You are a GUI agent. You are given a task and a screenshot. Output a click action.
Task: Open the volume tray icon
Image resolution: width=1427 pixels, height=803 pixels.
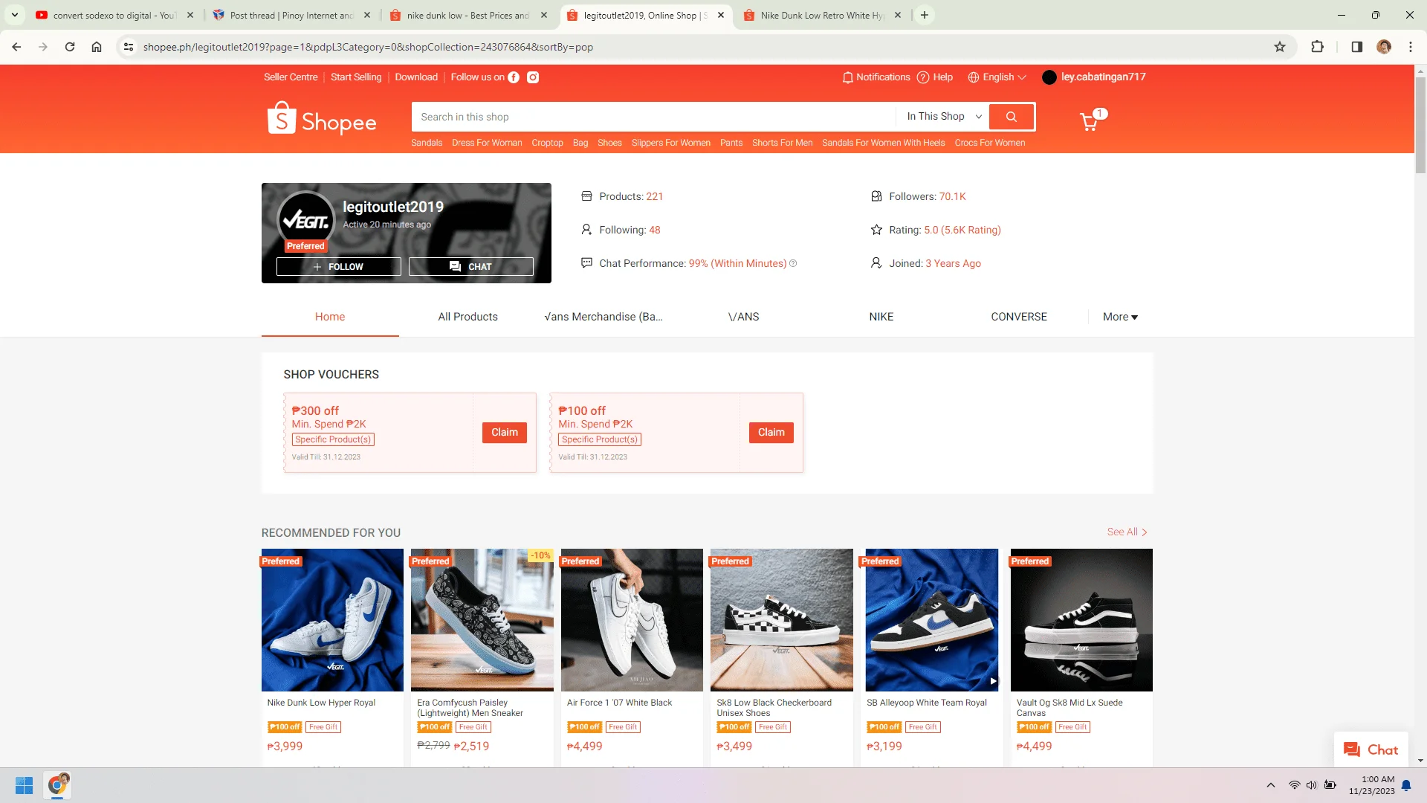[x=1312, y=785]
